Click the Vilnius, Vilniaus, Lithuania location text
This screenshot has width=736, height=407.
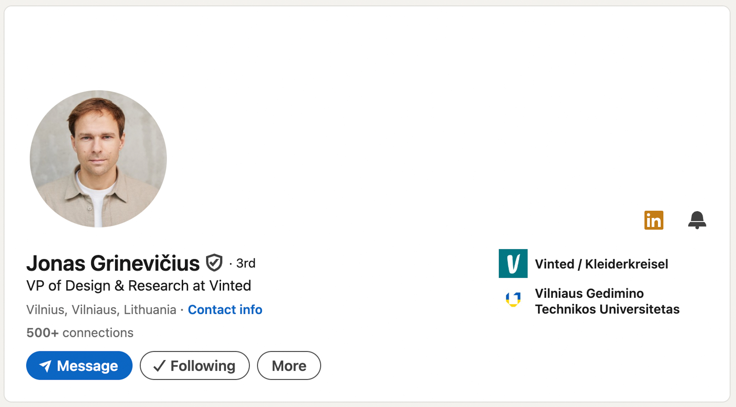click(101, 310)
